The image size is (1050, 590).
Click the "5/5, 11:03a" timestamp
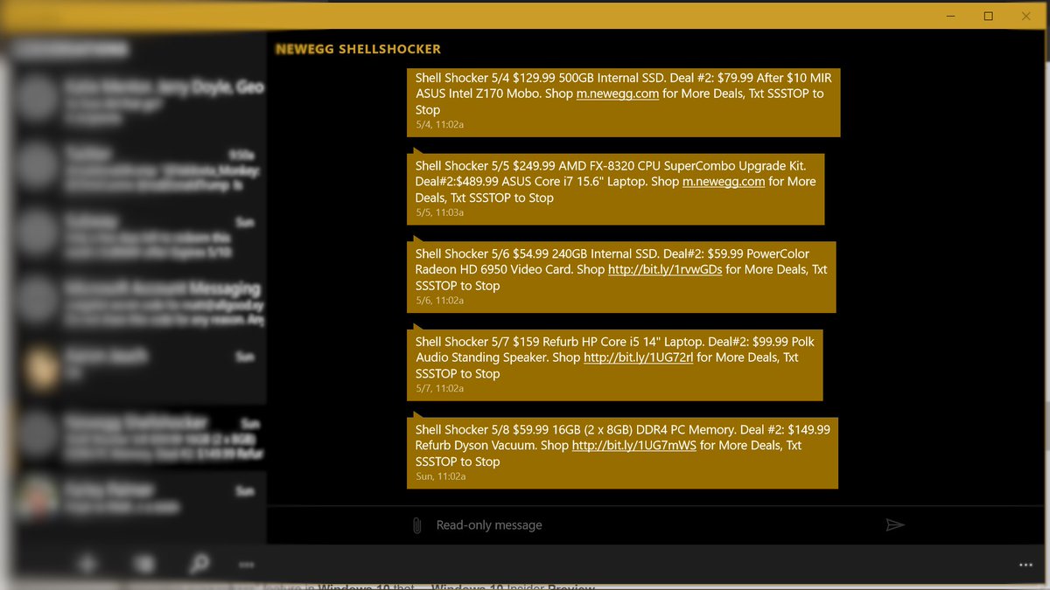point(439,212)
